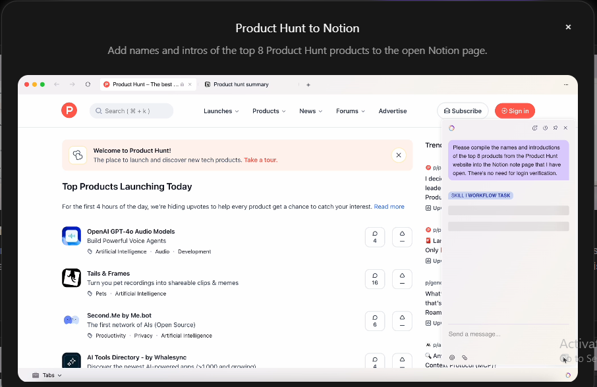Open a new chat in the assistant panel

(534, 128)
